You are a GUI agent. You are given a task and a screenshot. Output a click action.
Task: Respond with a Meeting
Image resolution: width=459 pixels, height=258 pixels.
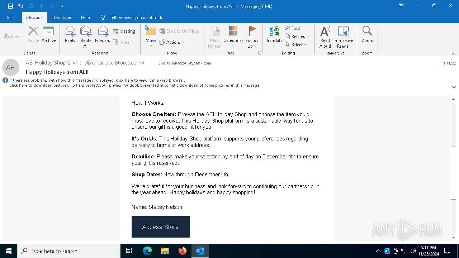tap(124, 31)
